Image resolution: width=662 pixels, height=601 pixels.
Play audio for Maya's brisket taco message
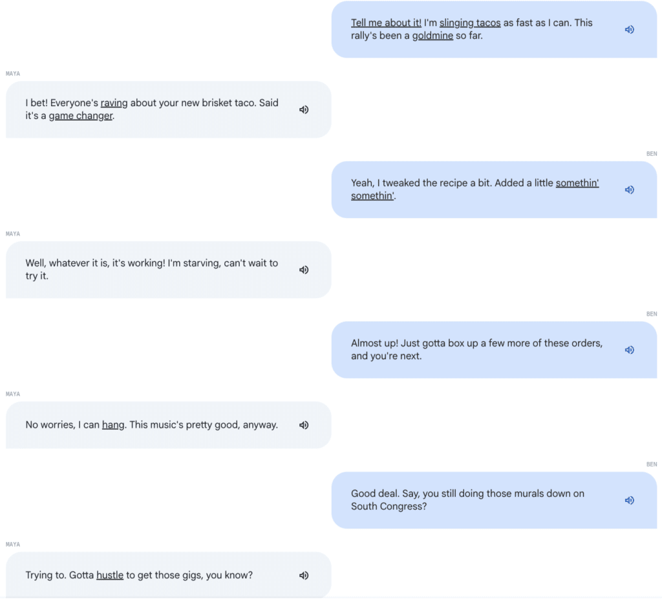pyautogui.click(x=304, y=110)
